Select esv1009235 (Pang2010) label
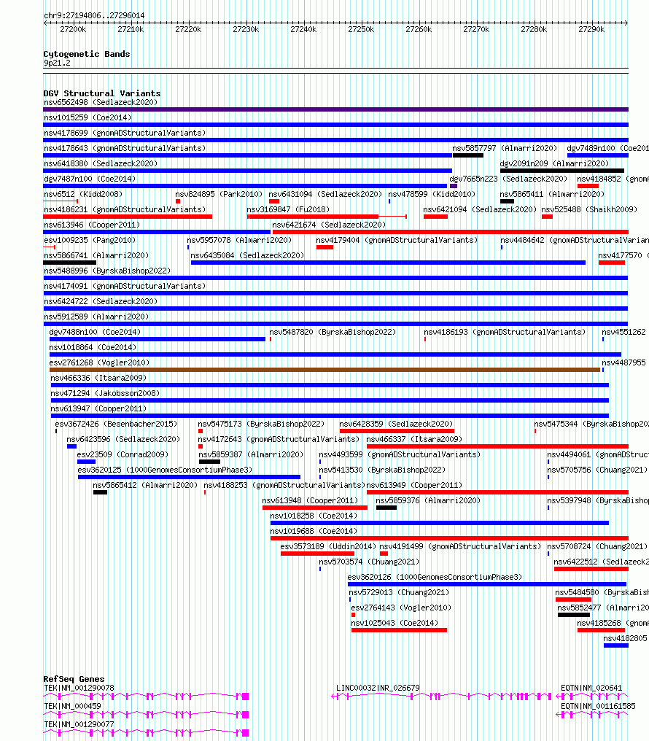This screenshot has height=741, width=649. (90, 240)
